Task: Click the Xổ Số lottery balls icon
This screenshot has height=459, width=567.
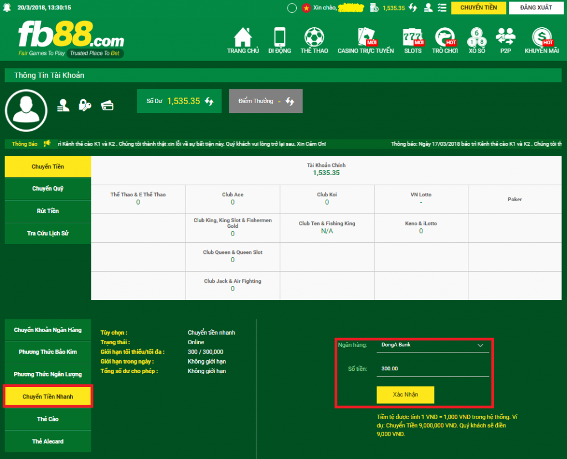Action: click(x=477, y=37)
